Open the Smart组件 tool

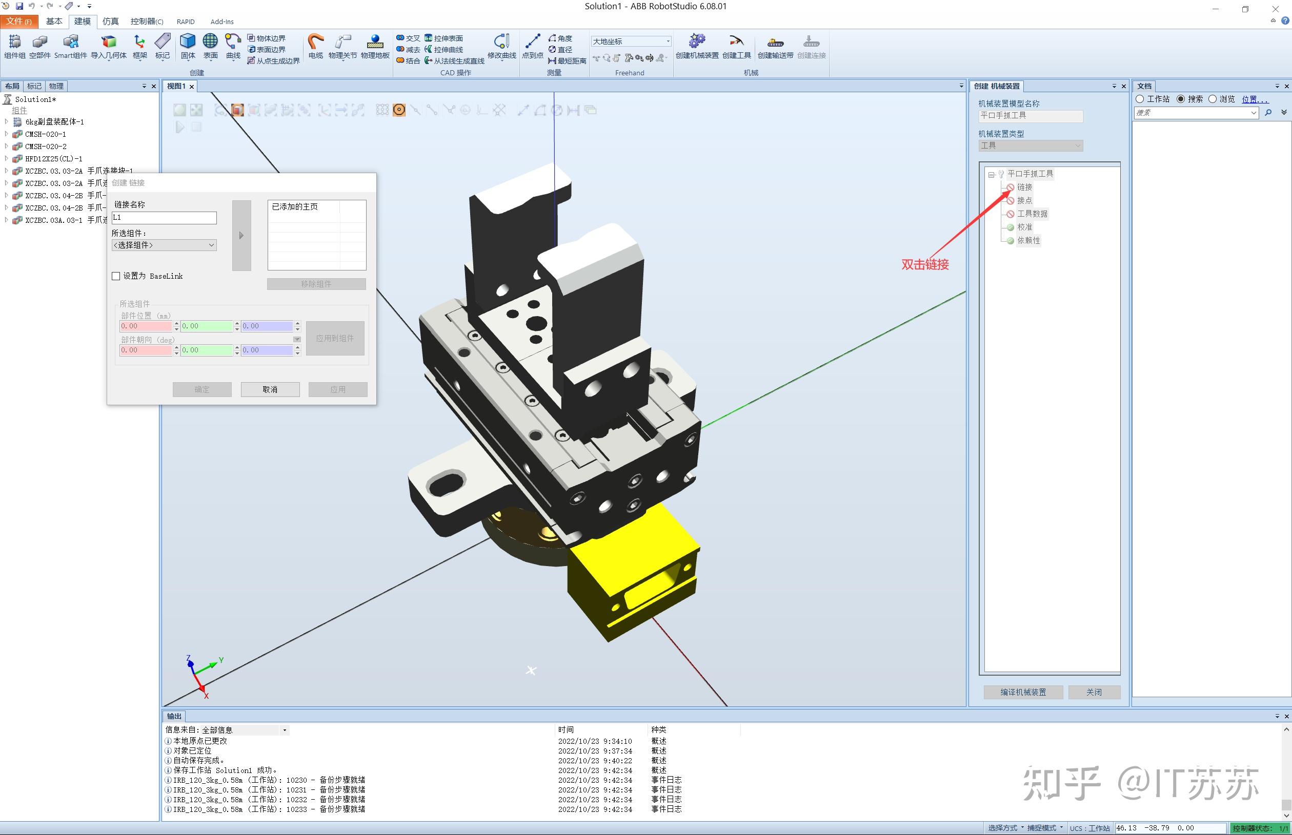71,46
